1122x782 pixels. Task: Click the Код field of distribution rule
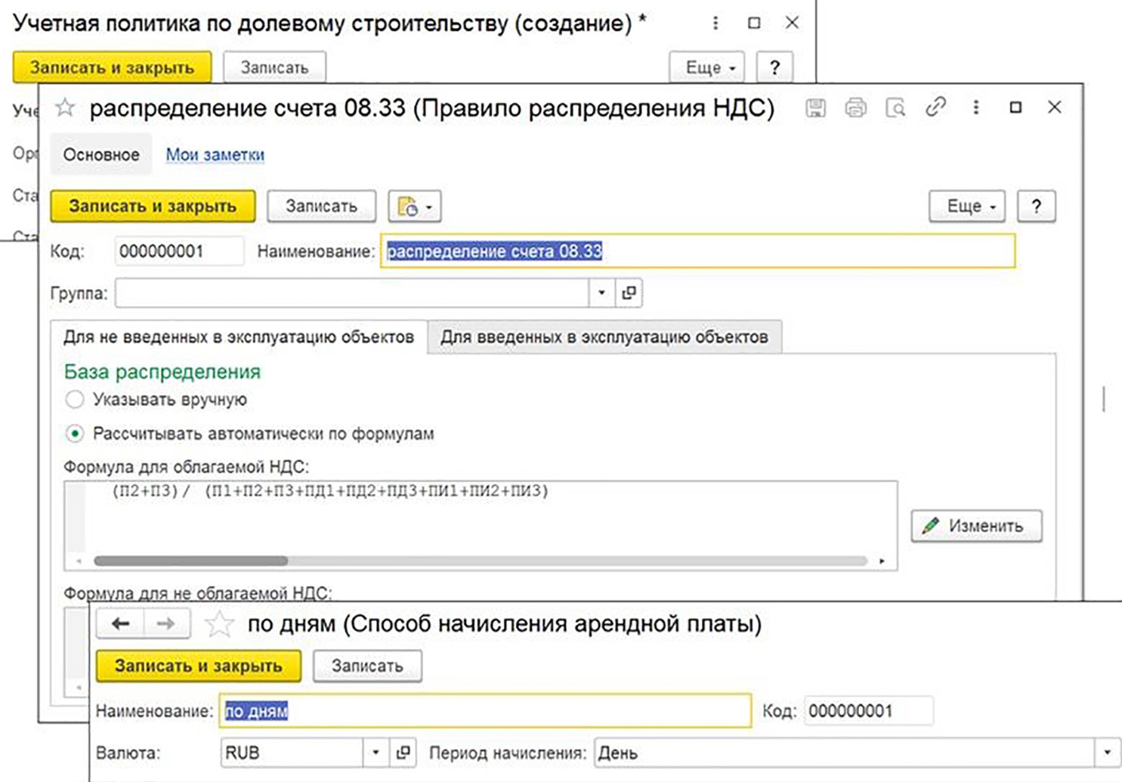180,252
